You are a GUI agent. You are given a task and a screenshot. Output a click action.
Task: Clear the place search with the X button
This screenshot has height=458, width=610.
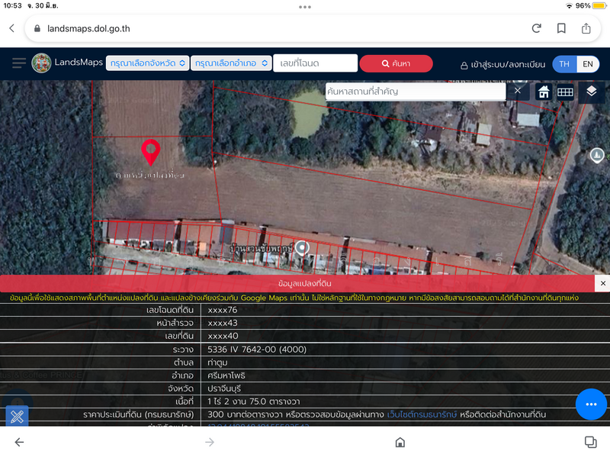(518, 91)
